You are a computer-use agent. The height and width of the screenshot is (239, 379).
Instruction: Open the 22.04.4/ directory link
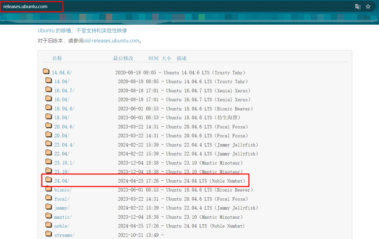65,145
